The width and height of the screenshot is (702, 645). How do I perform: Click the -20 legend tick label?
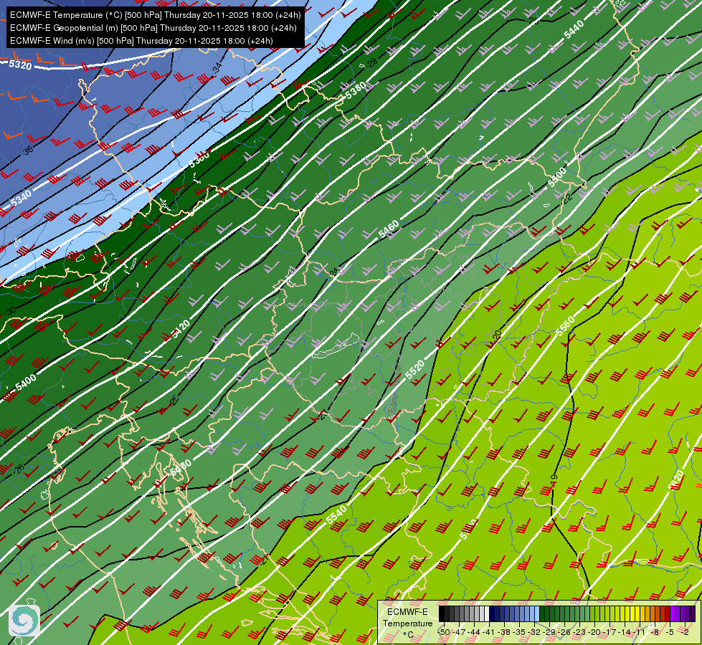pos(594,632)
